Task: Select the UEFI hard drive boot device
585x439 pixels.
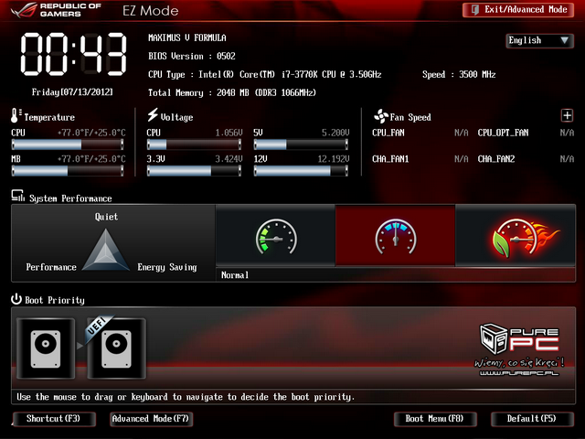Action: click(x=116, y=348)
